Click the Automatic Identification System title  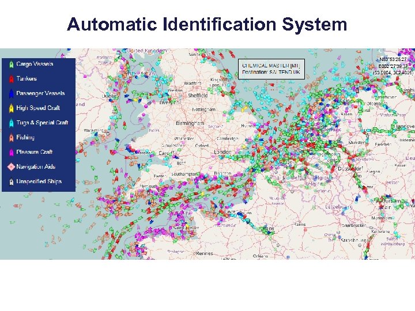pos(207,24)
